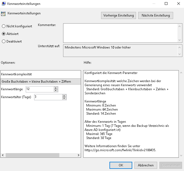Image resolution: width=184 pixels, height=171 pixels.
Task: Select the 'Nicht konfiguriert' radio button
Action: [4, 26]
